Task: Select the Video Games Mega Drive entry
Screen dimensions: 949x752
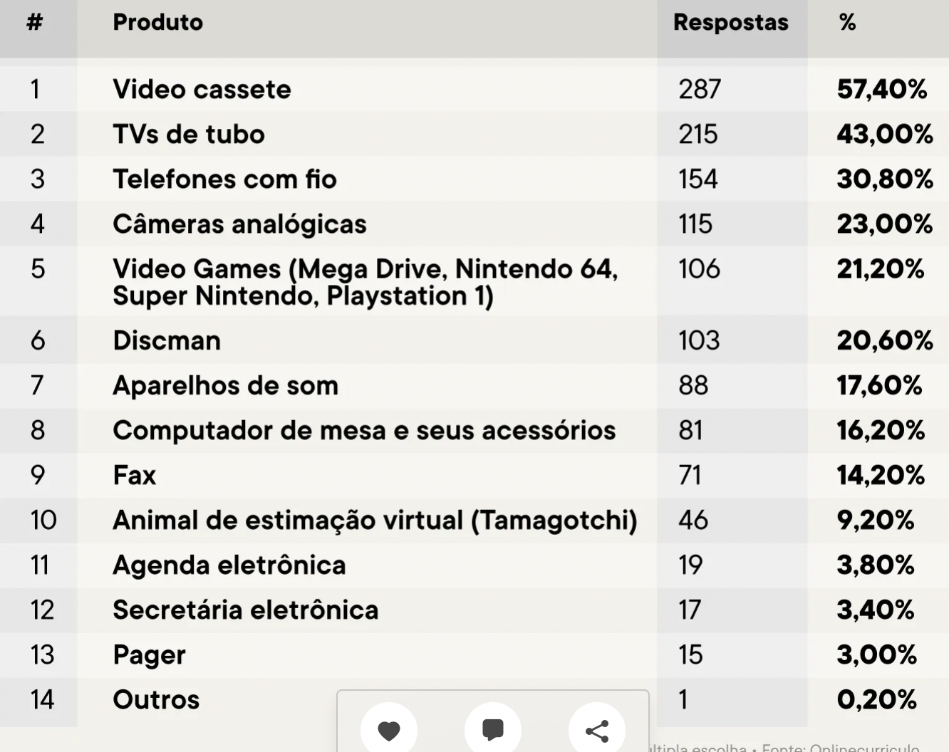Action: tap(365, 282)
